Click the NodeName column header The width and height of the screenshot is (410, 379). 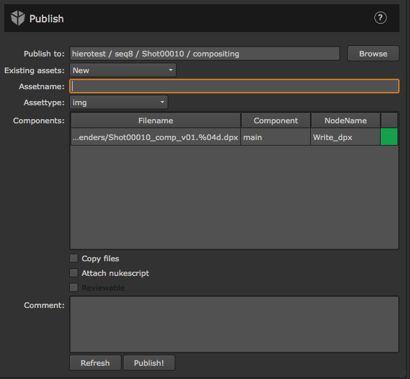tap(346, 121)
